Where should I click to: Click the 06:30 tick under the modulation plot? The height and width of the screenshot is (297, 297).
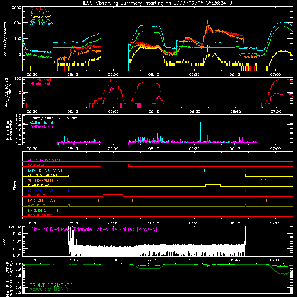(194, 149)
